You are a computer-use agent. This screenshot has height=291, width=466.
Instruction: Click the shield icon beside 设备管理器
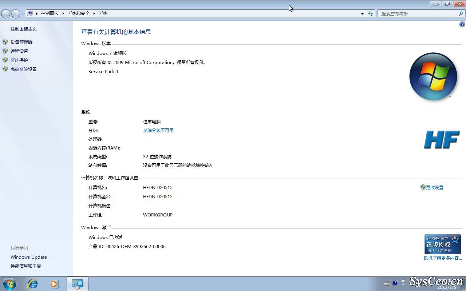point(5,42)
